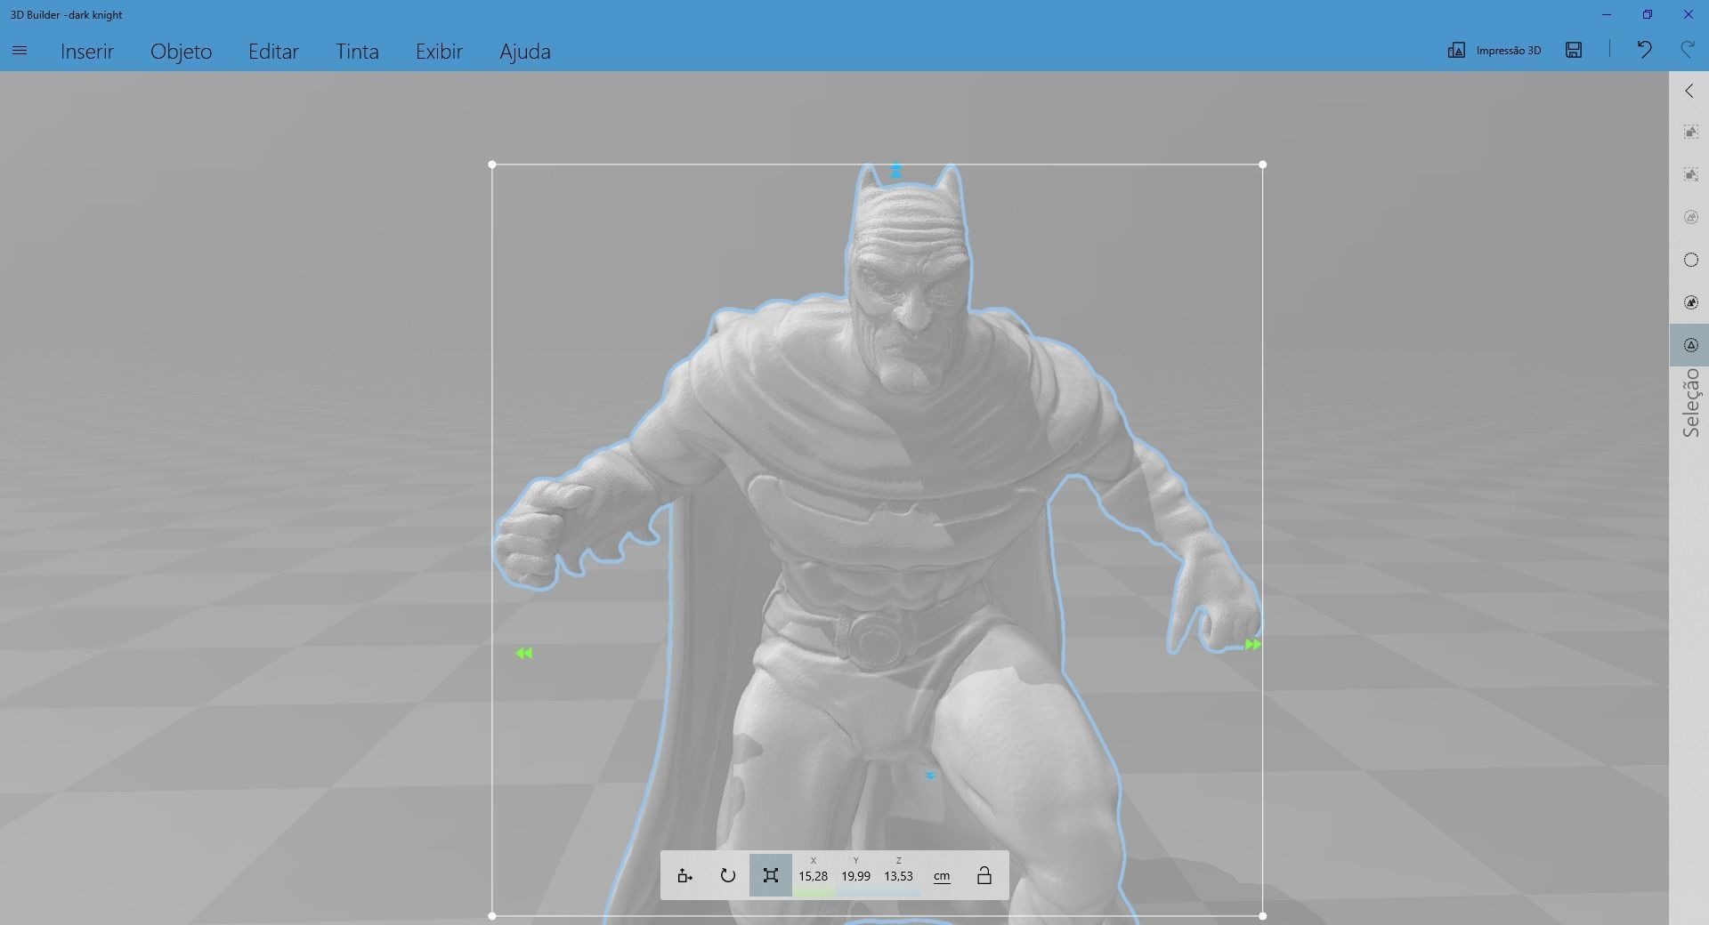1709x925 pixels.
Task: Click the Seleção panel label
Action: pos(1691,403)
